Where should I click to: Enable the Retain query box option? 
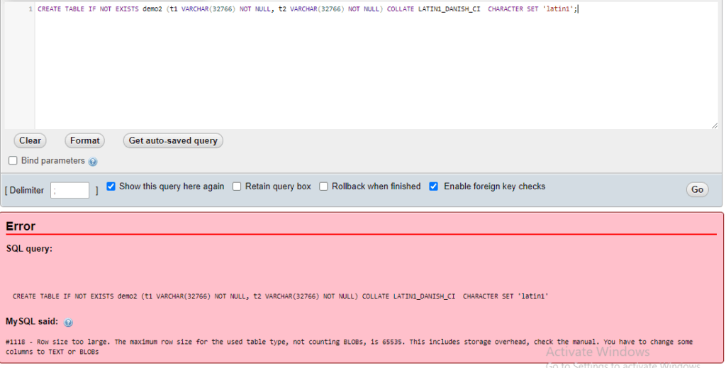coord(237,186)
